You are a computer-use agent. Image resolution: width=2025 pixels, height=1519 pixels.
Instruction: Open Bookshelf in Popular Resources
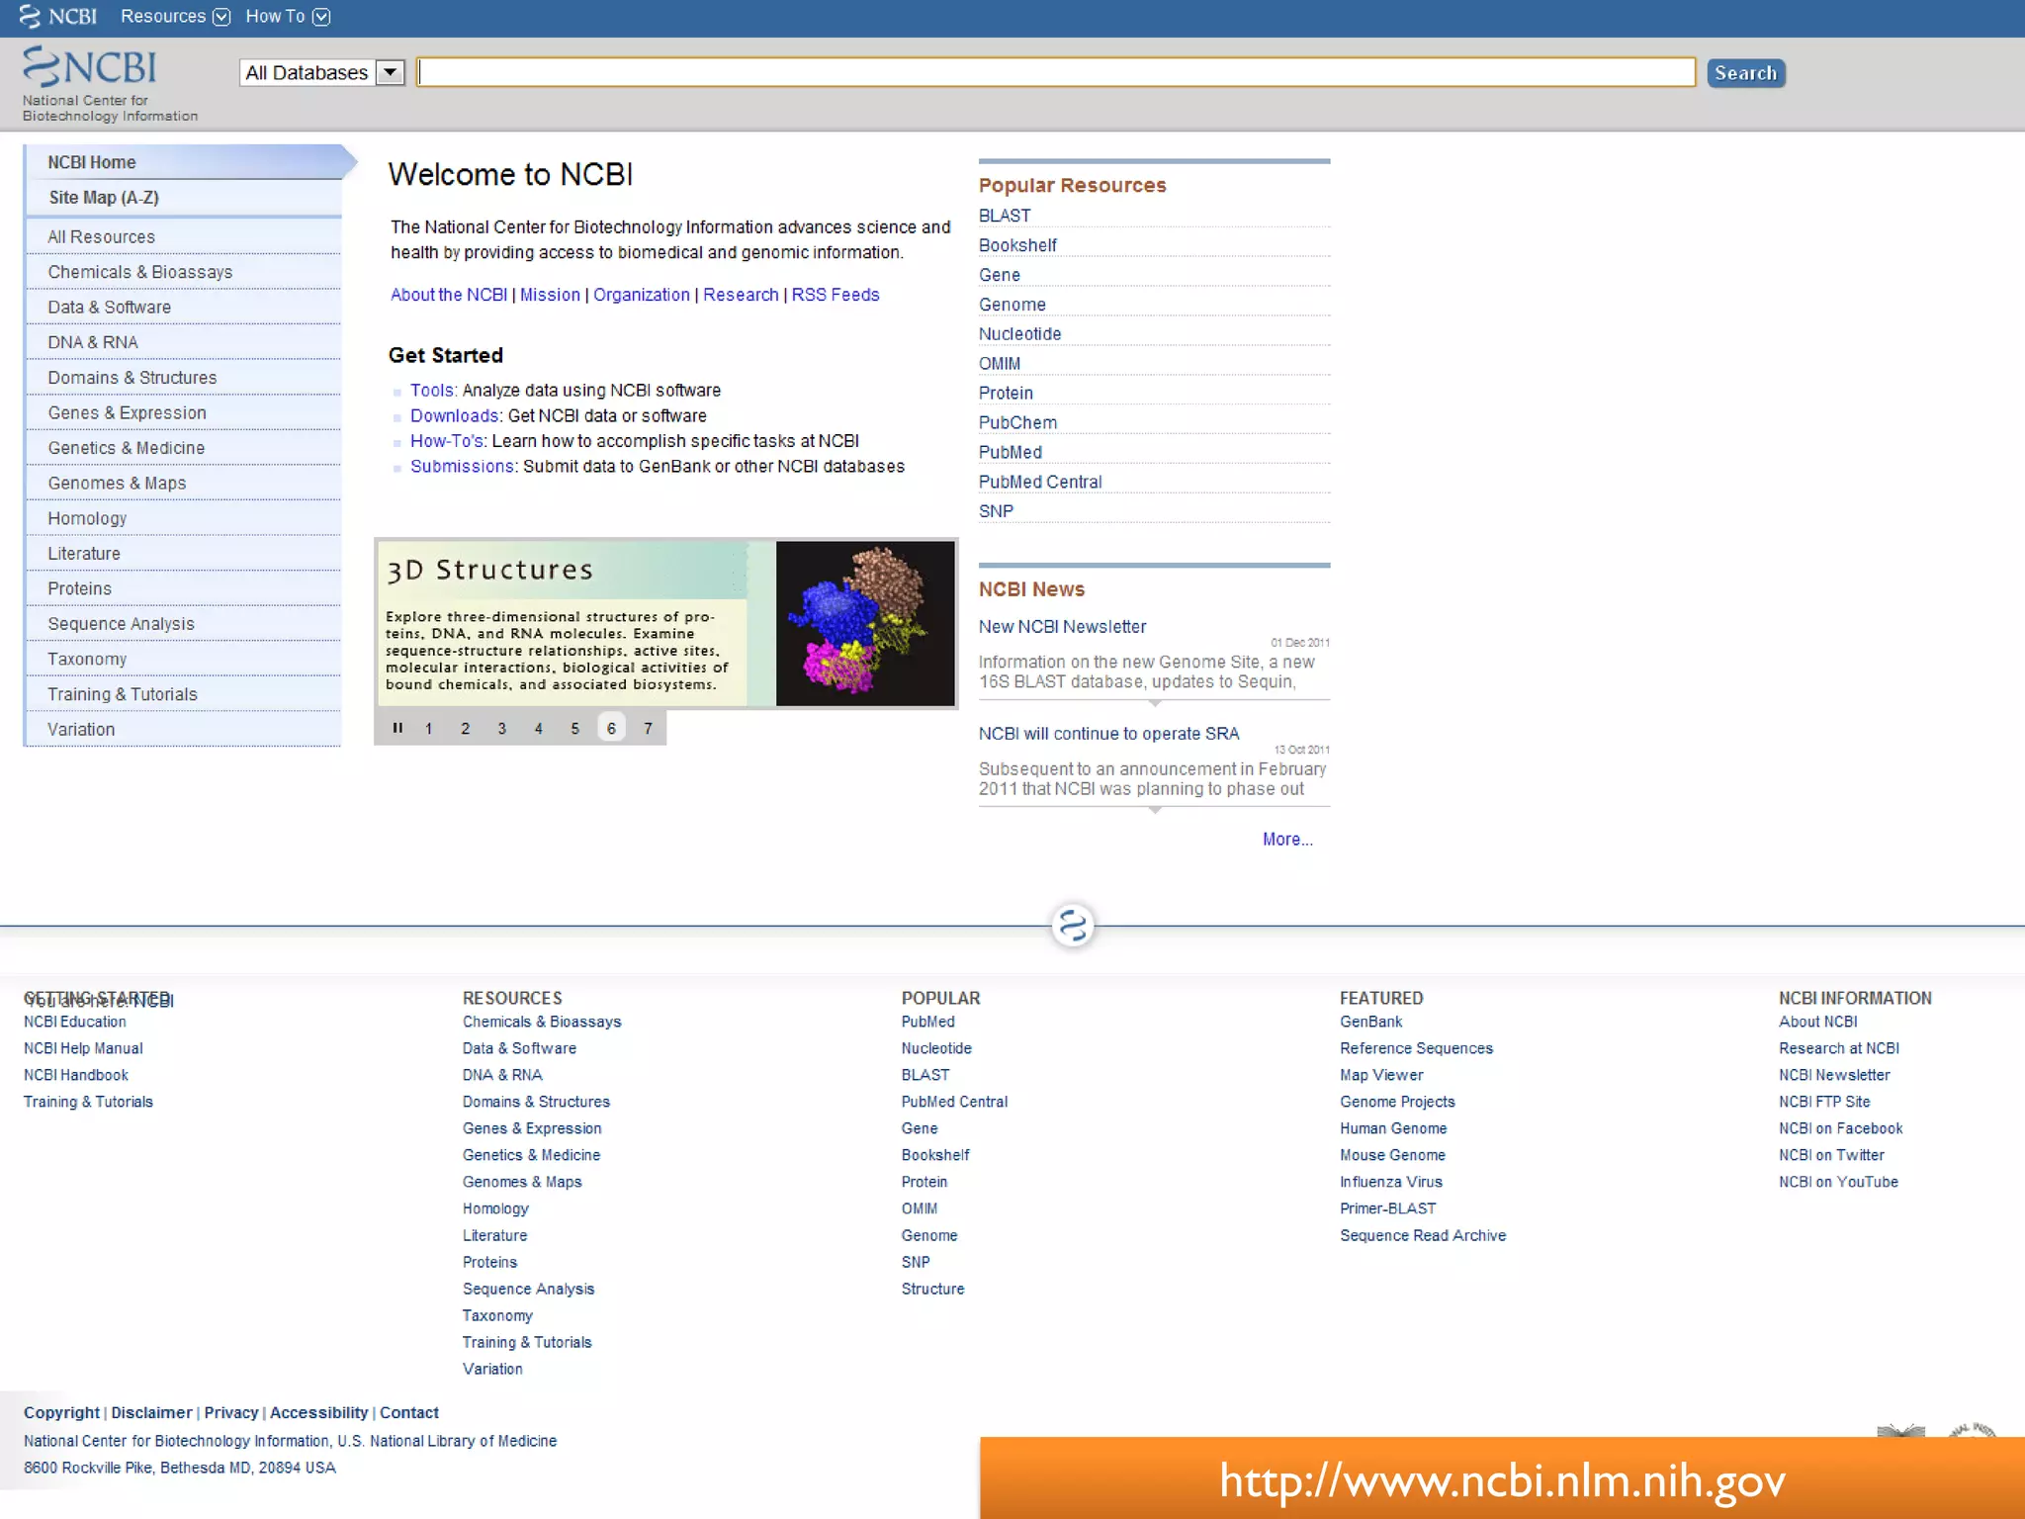click(1017, 245)
